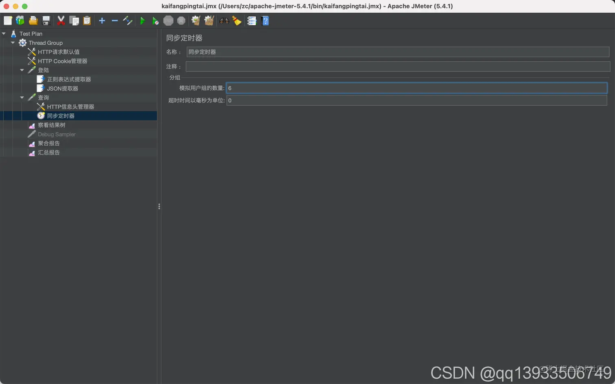
Task: Start the test with the green play icon
Action: pos(142,21)
